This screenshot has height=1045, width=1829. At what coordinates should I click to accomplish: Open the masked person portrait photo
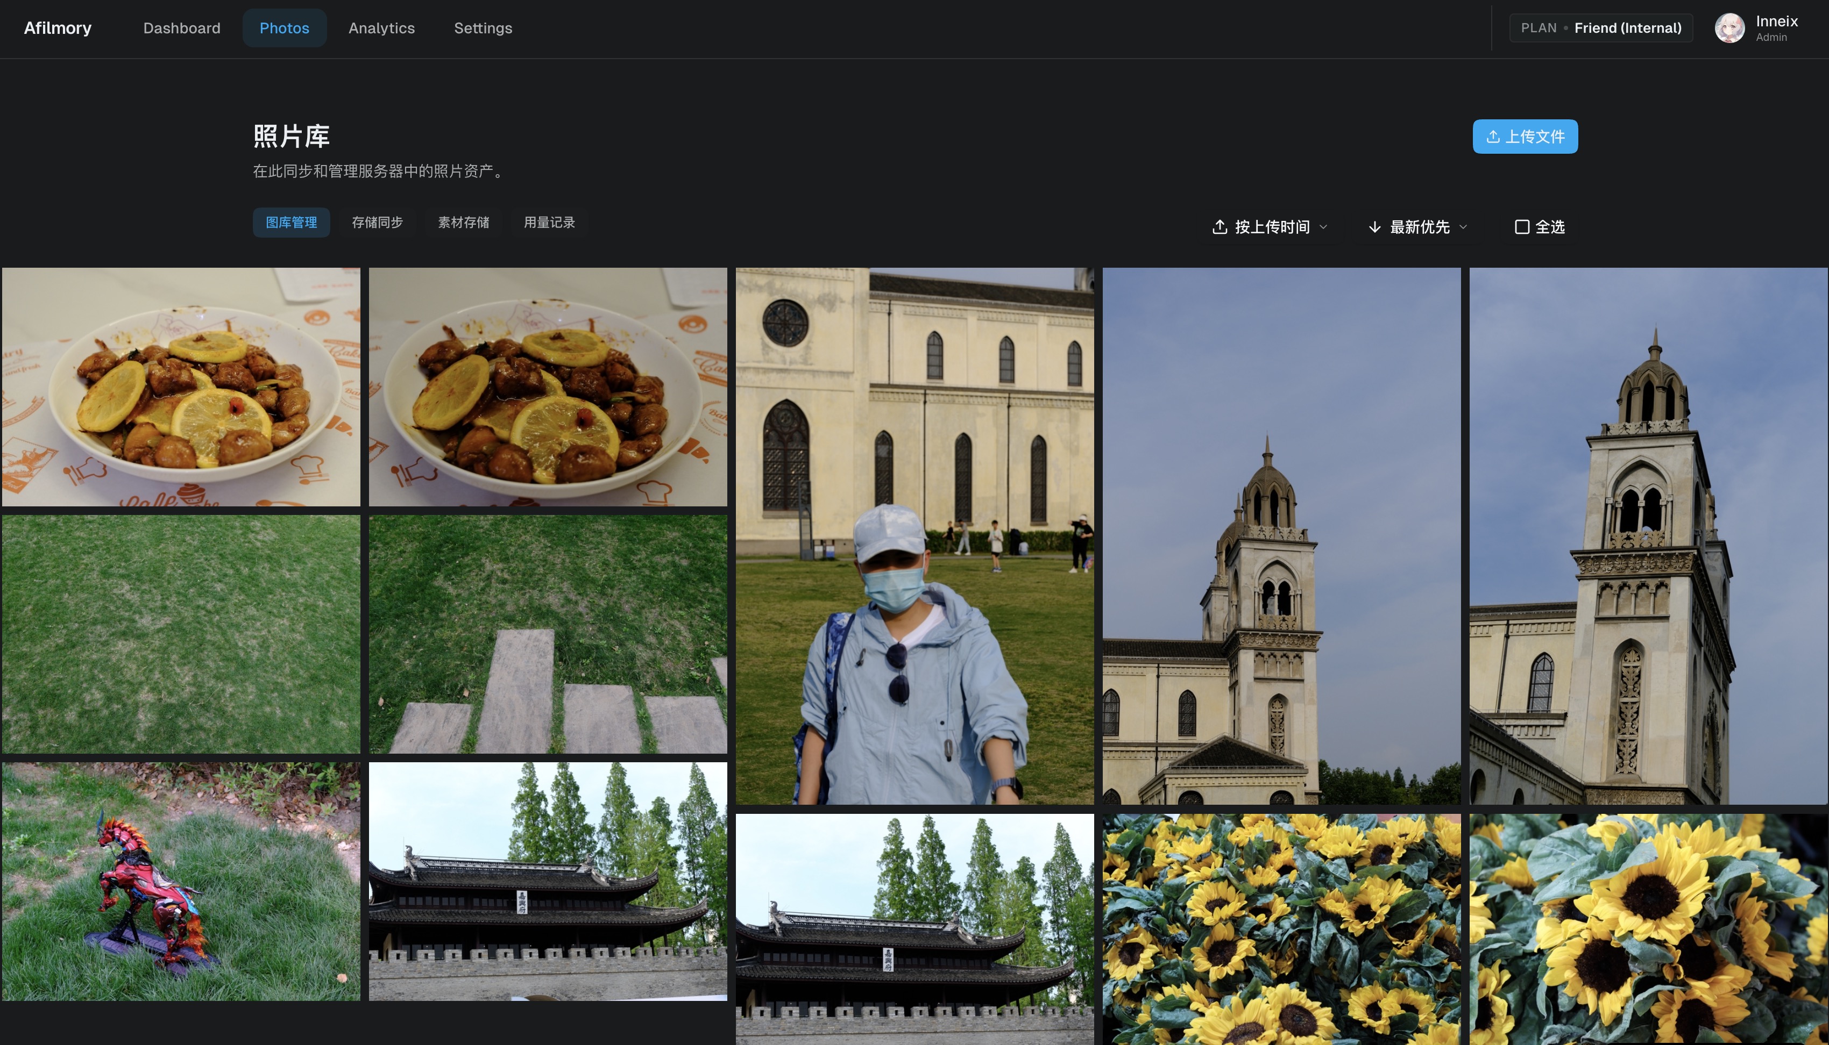coord(914,535)
